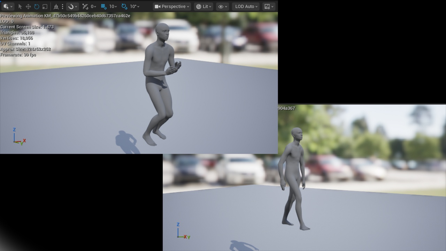Toggle the location snapping icon
Image resolution: width=446 pixels, height=251 pixels.
coord(85,6)
